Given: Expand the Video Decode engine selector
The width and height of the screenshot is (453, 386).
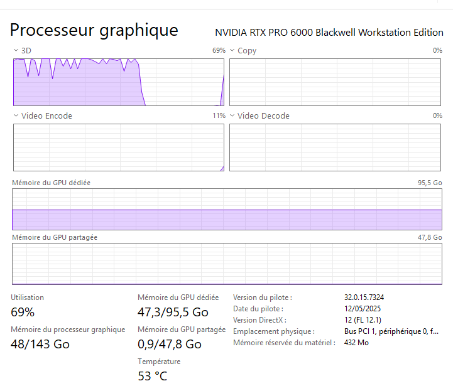Looking at the screenshot, I should pos(232,115).
